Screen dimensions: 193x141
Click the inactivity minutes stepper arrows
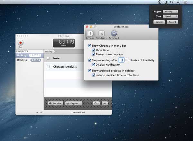[126, 60]
